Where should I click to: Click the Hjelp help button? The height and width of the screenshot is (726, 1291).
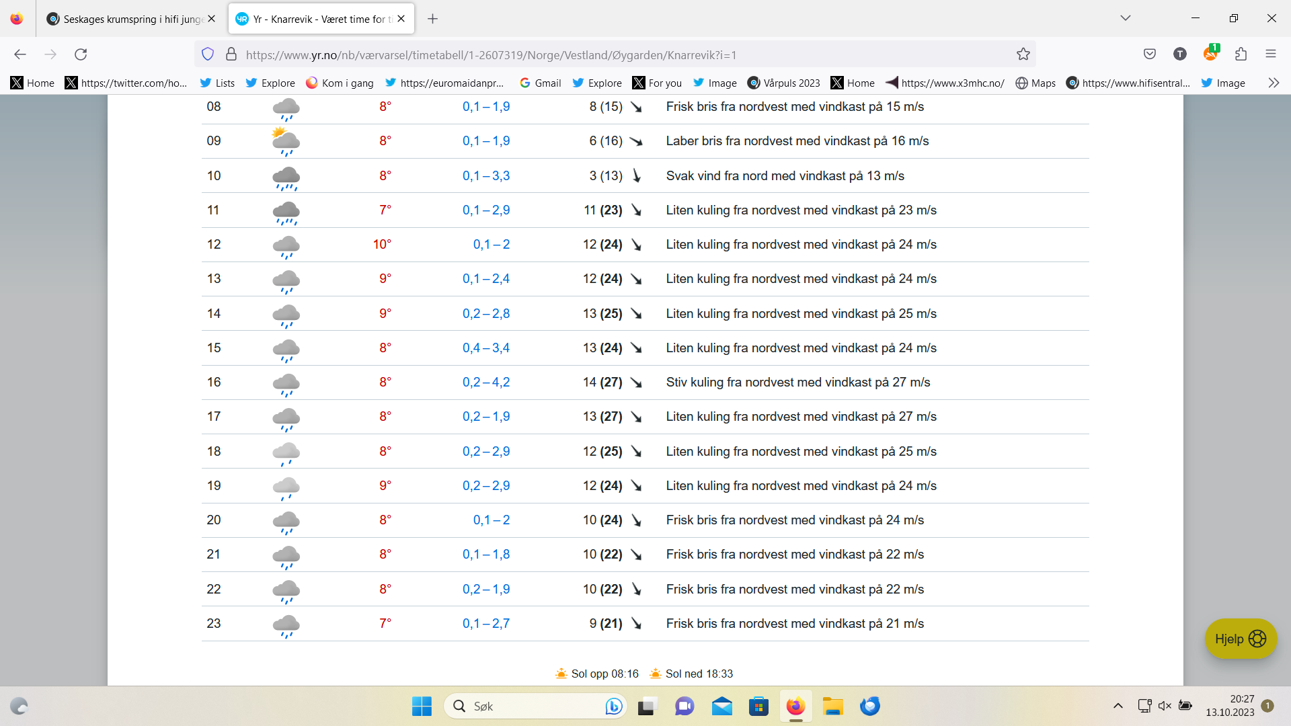(x=1241, y=639)
